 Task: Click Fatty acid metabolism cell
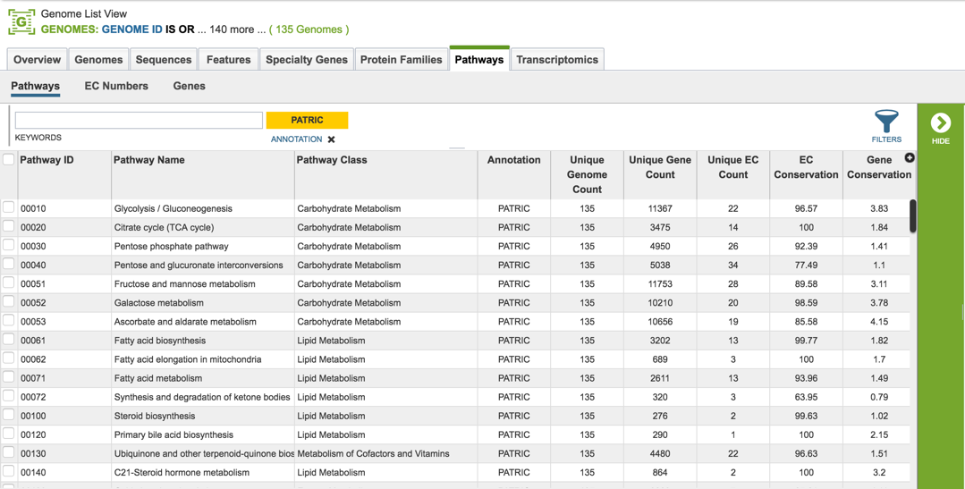(x=158, y=378)
